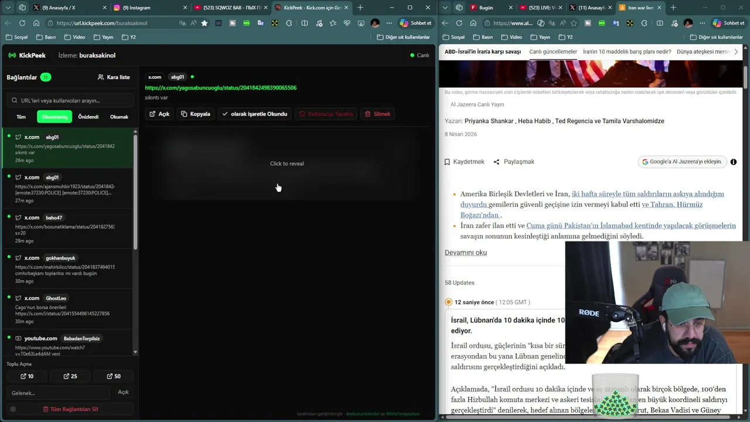The height and width of the screenshot is (422, 750).
Task: Click the search URLs or users field
Action: (70, 100)
